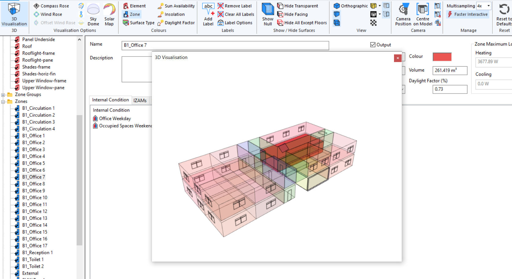Click the Heating 3677.89 W field
The image size is (512, 279).
[494, 62]
